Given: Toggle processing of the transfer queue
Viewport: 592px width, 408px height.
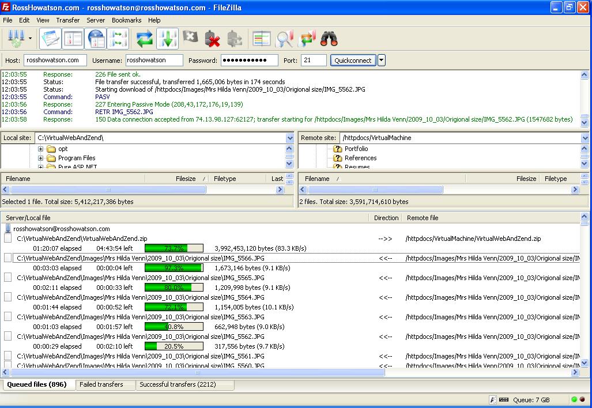Looking at the screenshot, I should click(167, 39).
